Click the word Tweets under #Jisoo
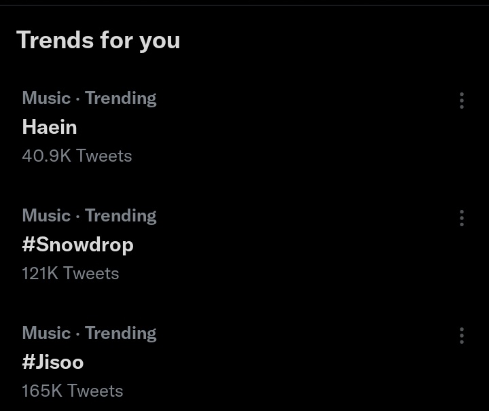Screen dimensions: 489x411 click(96, 391)
